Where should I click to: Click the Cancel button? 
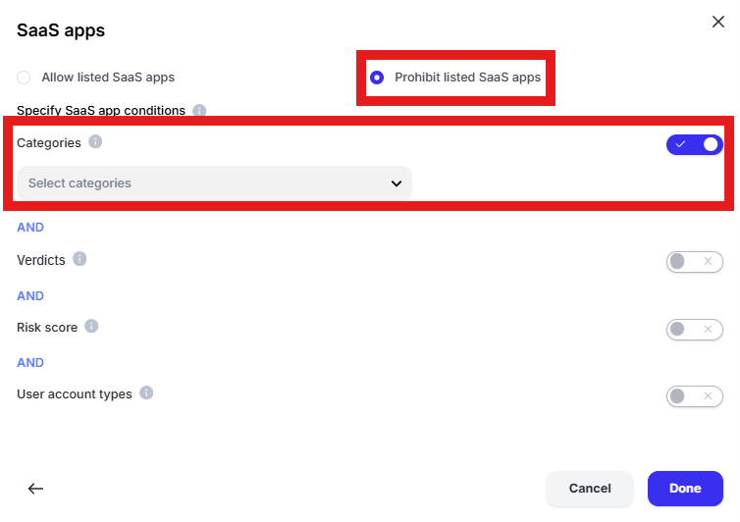[x=590, y=489]
